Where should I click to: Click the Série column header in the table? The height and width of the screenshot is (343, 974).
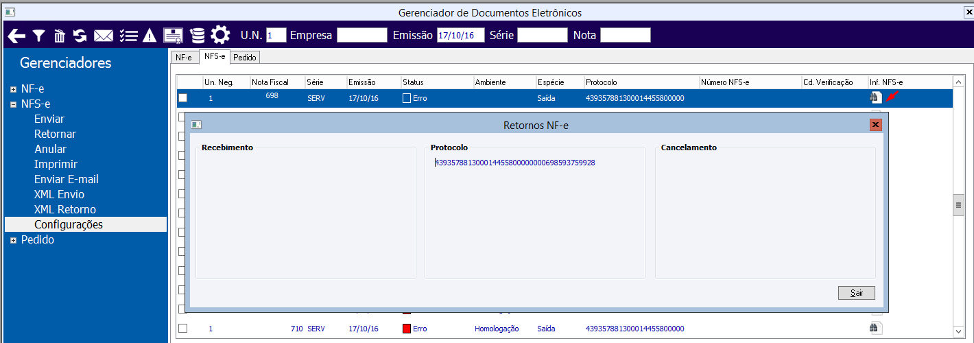pos(326,82)
